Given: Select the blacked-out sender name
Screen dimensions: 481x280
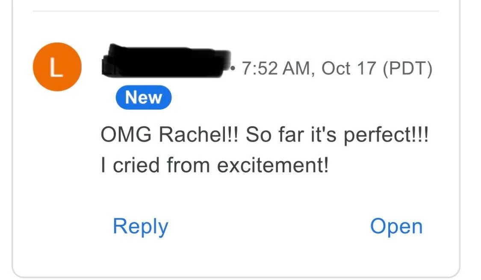Looking at the screenshot, I should pos(165,61).
